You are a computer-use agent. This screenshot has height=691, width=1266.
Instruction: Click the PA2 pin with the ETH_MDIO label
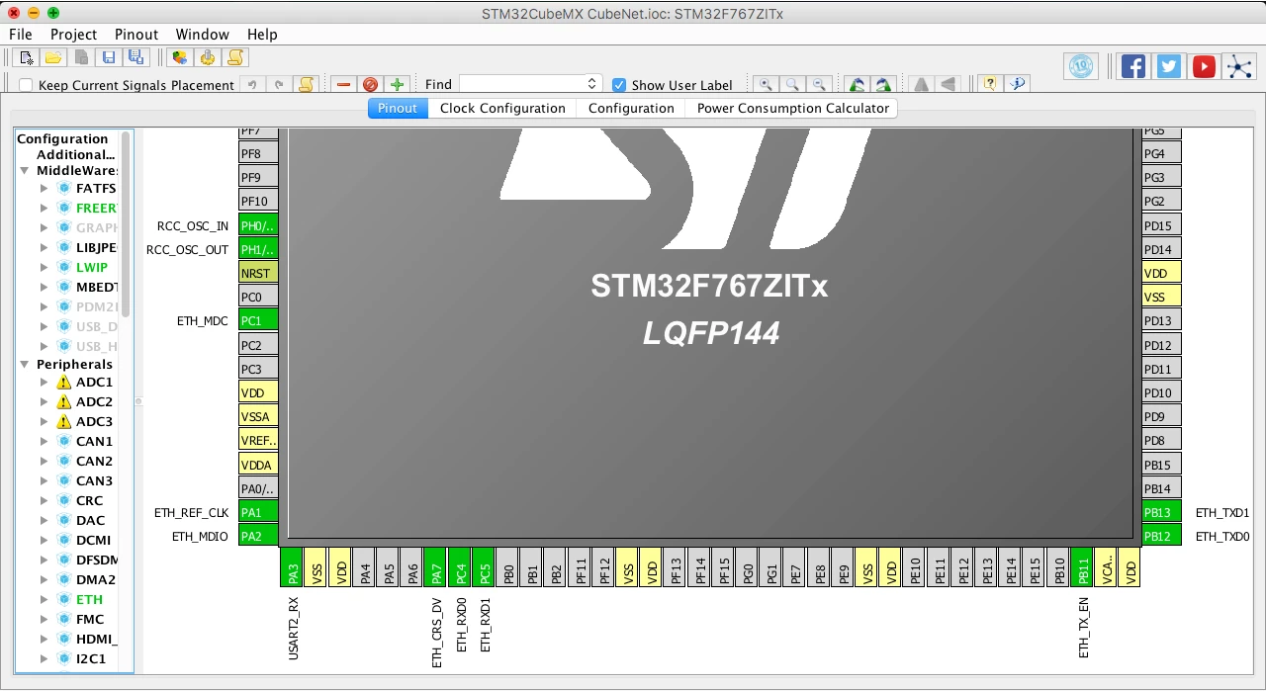[x=258, y=536]
